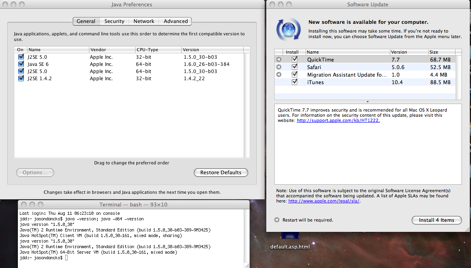Click the Terminal prompt cursor line

coord(44,258)
